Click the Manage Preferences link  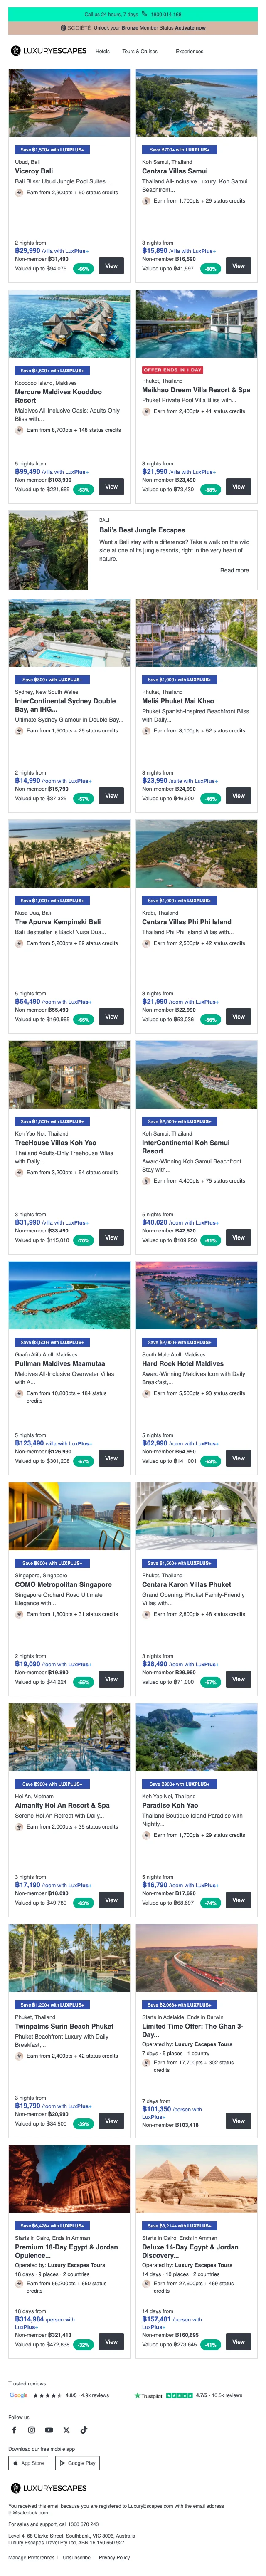click(31, 2557)
